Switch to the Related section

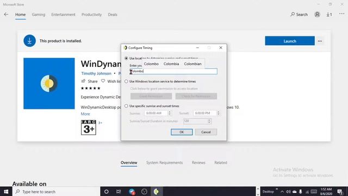[x=221, y=163]
